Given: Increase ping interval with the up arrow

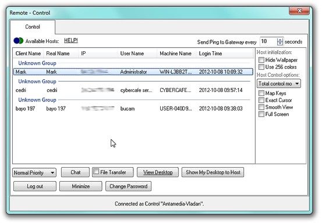Looking at the screenshot, I should 280,40.
